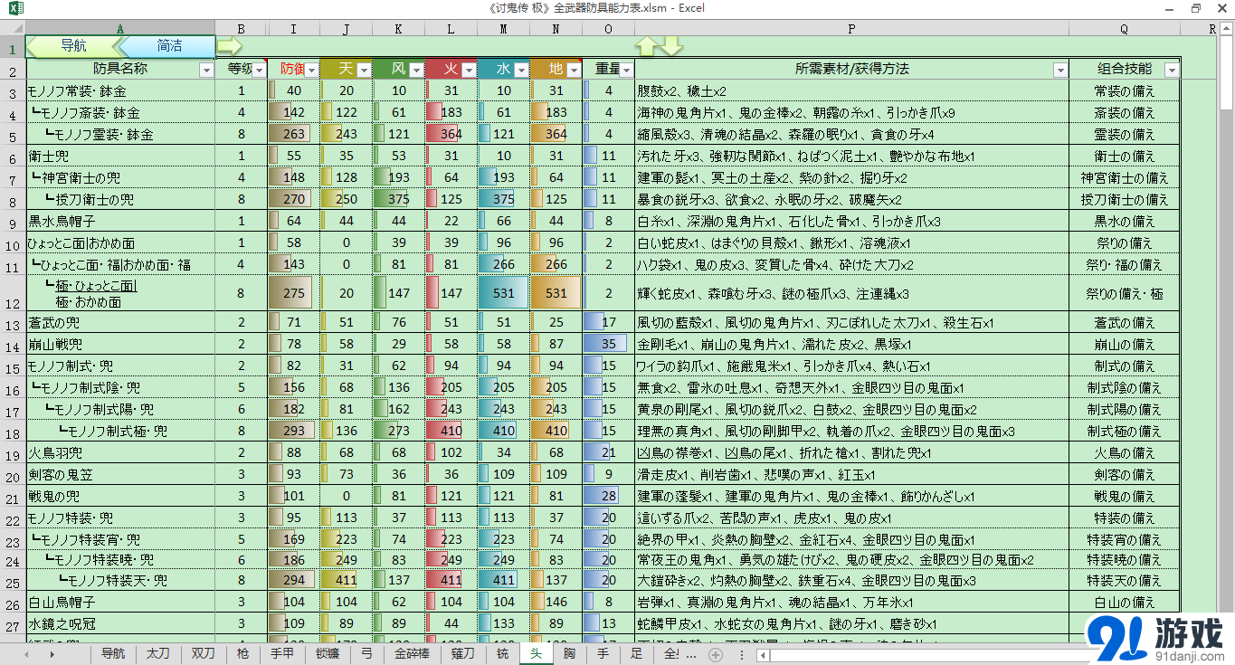Switch to the 太刀 sheet tab
Image resolution: width=1235 pixels, height=665 pixels.
pos(158,653)
